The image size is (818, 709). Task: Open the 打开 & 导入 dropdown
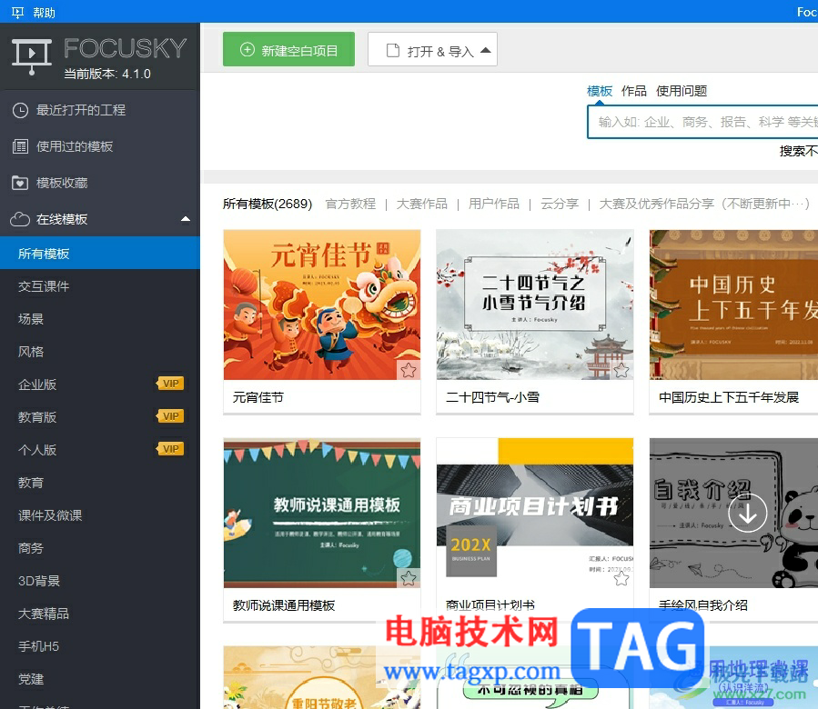pyautogui.click(x=432, y=49)
